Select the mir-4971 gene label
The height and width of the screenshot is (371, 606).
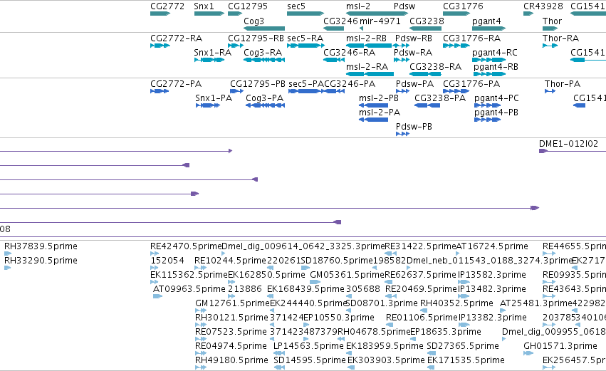tap(380, 21)
